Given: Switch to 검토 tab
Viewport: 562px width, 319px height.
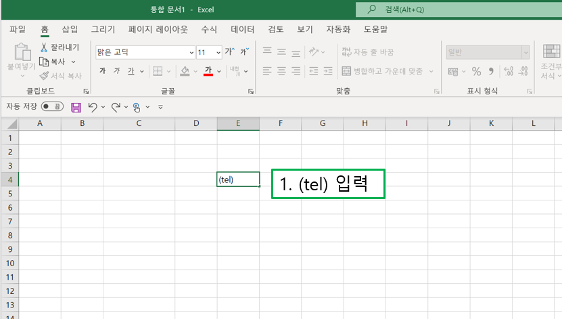Looking at the screenshot, I should coord(276,29).
